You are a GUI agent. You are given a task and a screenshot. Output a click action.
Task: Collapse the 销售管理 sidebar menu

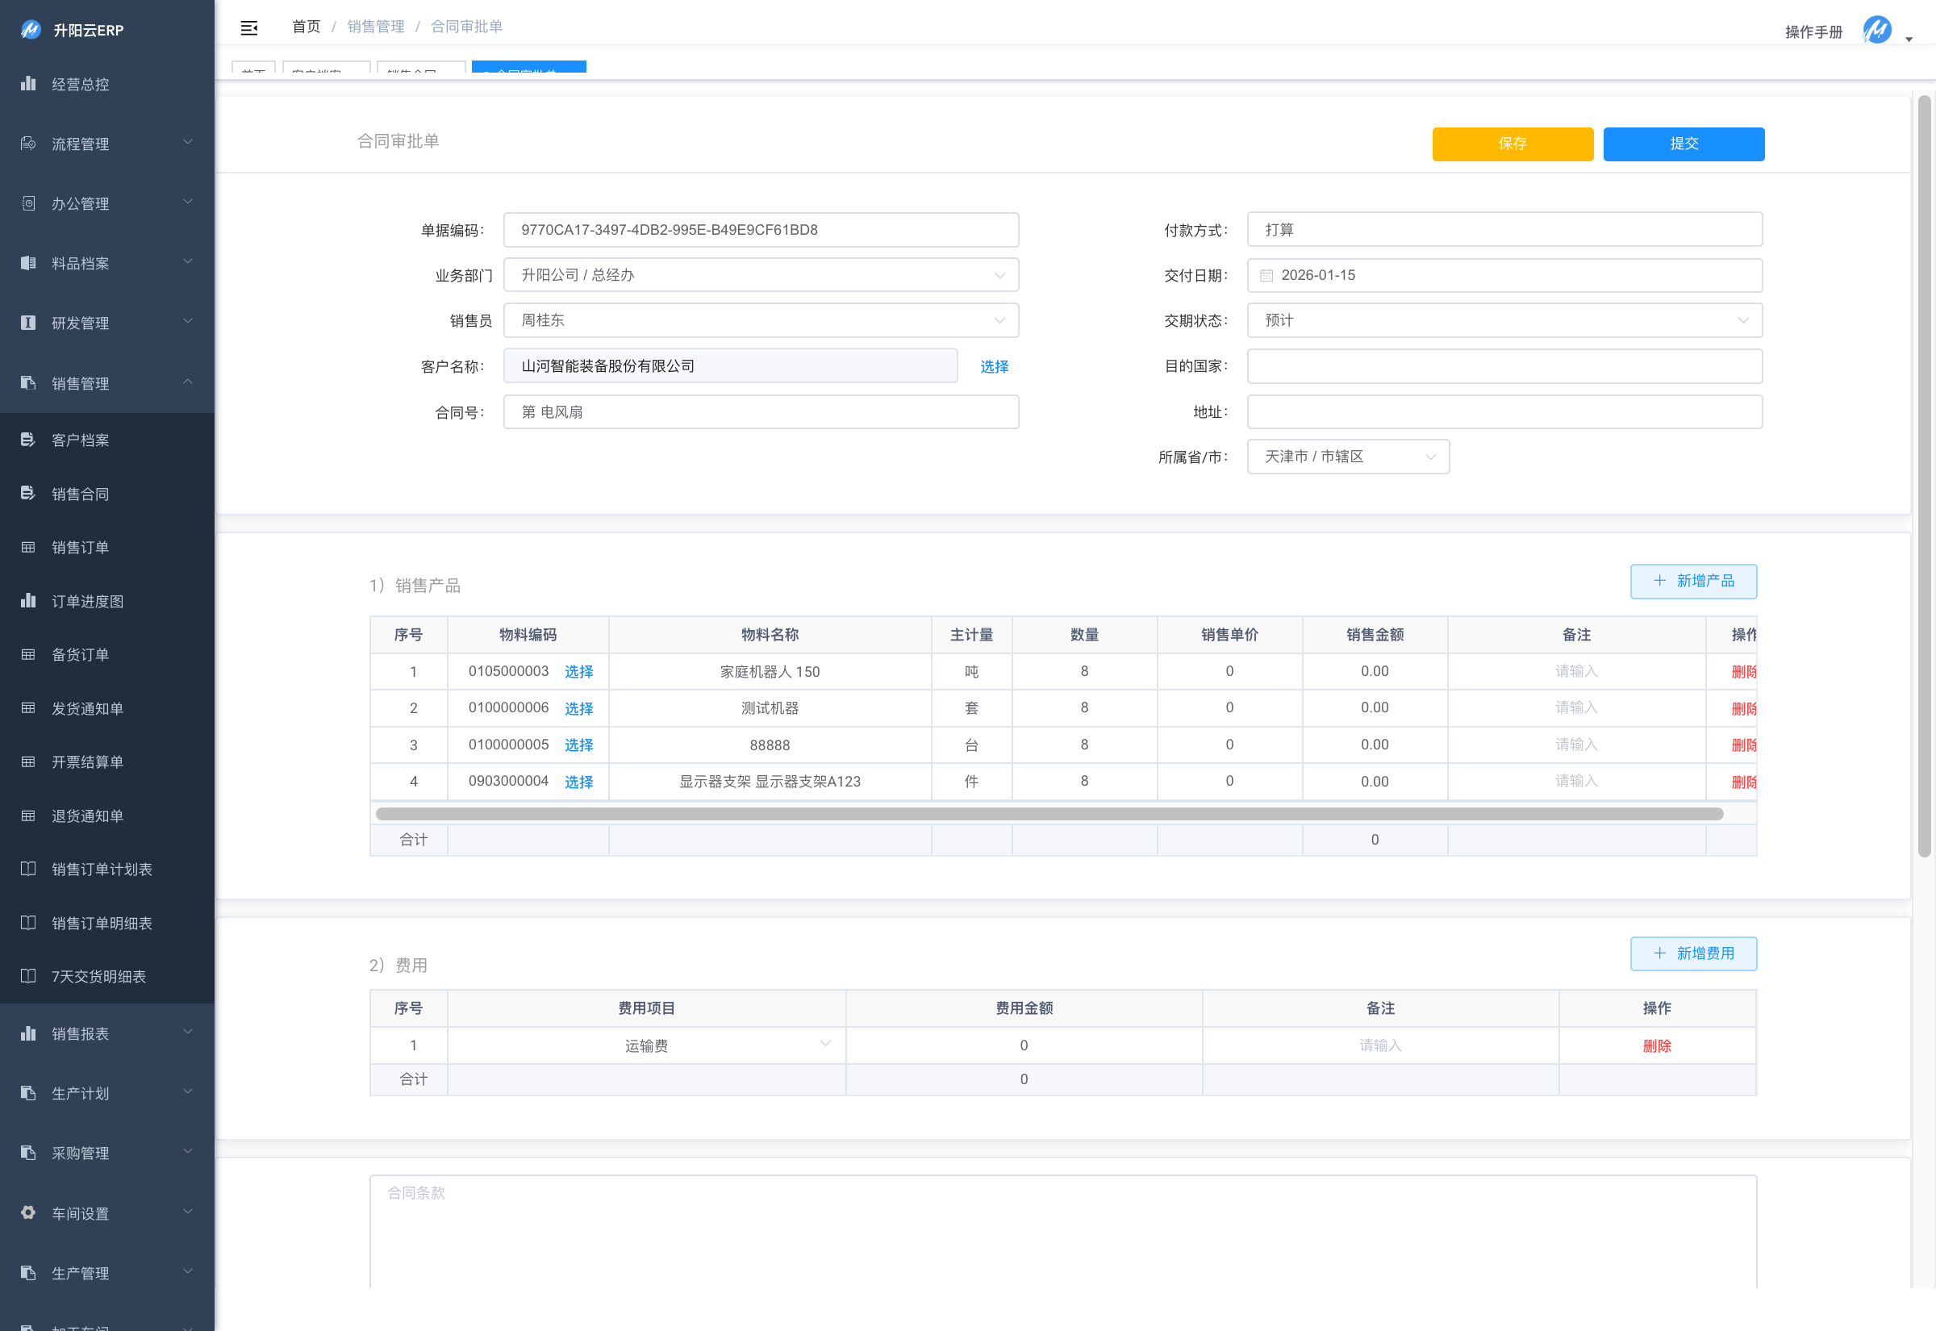(188, 382)
